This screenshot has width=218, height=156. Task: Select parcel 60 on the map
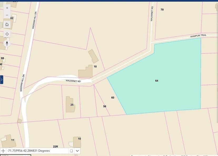(x=112, y=97)
